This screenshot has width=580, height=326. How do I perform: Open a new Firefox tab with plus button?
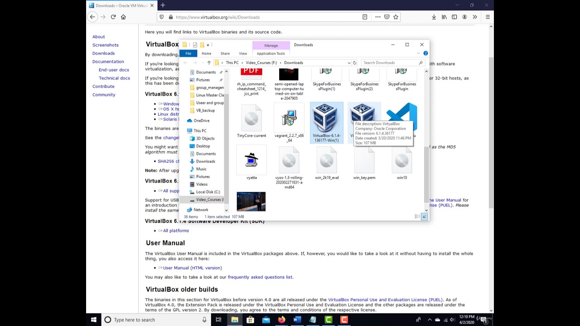coord(163,5)
